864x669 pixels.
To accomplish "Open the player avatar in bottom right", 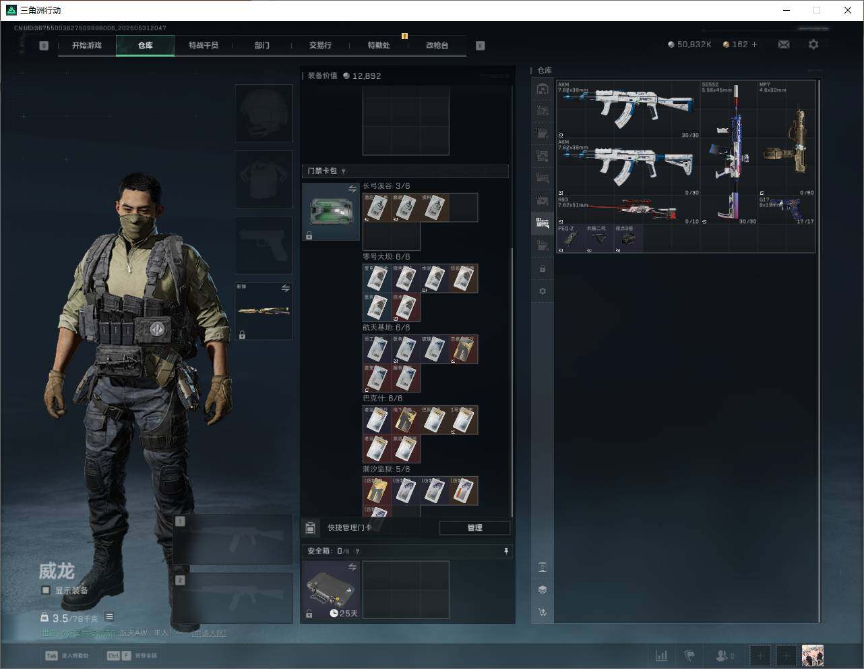I will pyautogui.click(x=813, y=656).
